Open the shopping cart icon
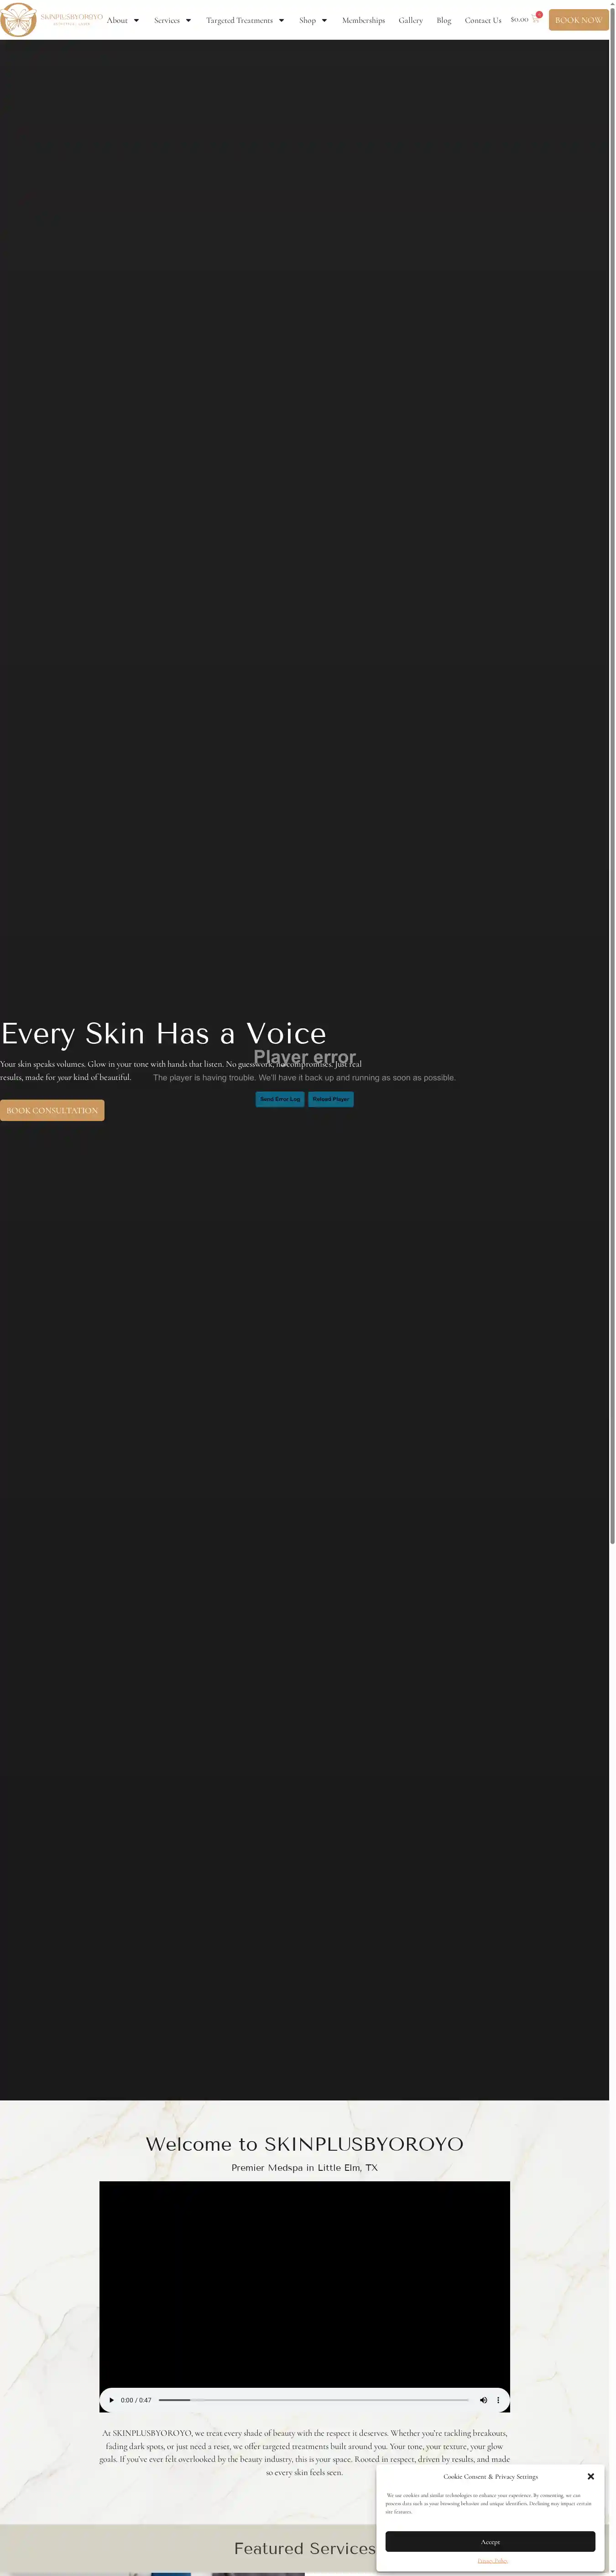 [535, 20]
